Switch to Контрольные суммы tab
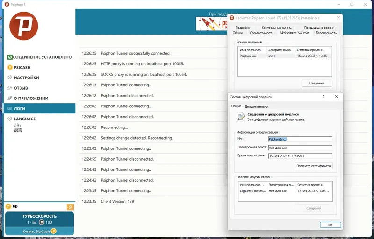This screenshot has height=239, width=374. coord(277,28)
